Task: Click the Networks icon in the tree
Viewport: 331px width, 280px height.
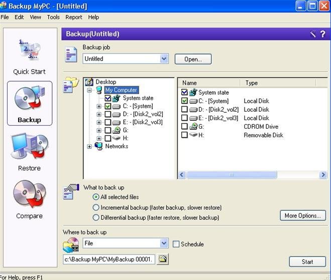Action: 99,146
